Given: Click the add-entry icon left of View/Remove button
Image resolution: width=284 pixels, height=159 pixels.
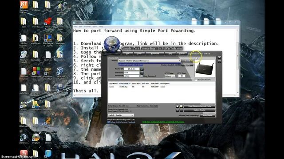Looking at the screenshot, I should [177, 106].
